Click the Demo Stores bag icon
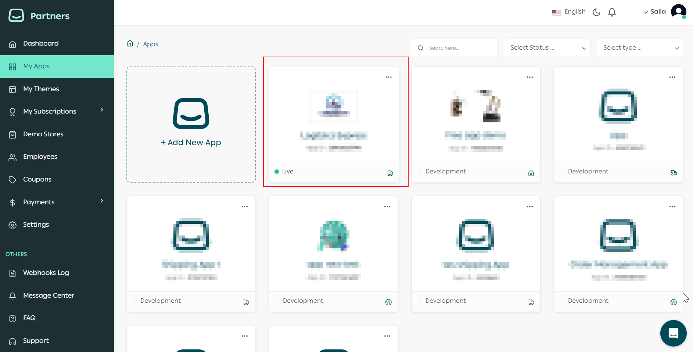This screenshot has height=352, width=693. (12, 134)
